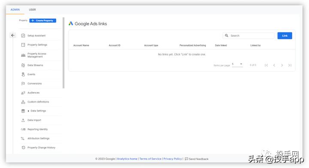Click the Conversions flag icon
This screenshot has width=309, height=168.
pos(23,84)
